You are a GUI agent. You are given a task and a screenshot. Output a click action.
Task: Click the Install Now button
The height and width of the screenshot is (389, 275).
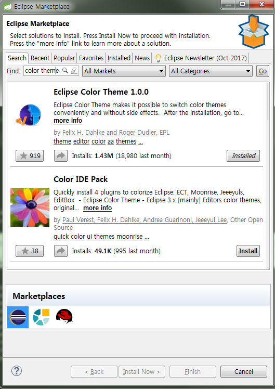click(x=142, y=372)
